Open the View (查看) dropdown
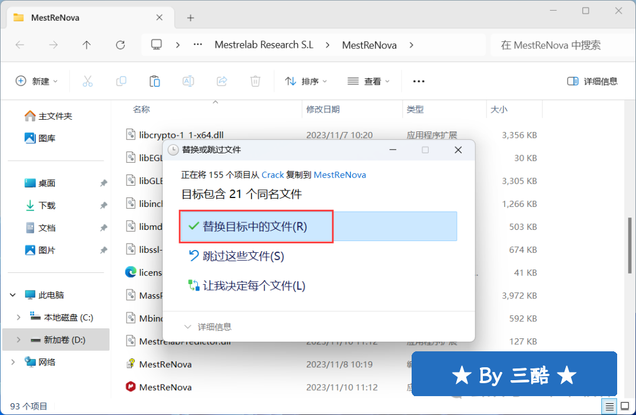The width and height of the screenshot is (636, 415). pyautogui.click(x=368, y=81)
